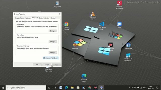This screenshot has height=90, width=161.
Task: Switch to the Hardware tab
Action: [x=28, y=18]
